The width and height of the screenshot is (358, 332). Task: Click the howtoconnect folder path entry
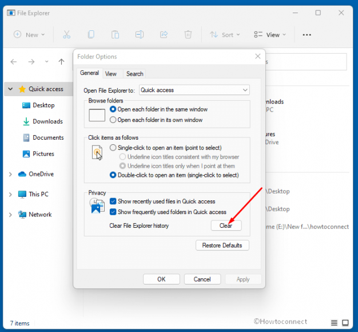coord(307,227)
